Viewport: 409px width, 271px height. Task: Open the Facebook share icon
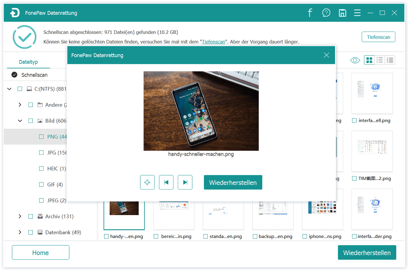pyautogui.click(x=310, y=12)
